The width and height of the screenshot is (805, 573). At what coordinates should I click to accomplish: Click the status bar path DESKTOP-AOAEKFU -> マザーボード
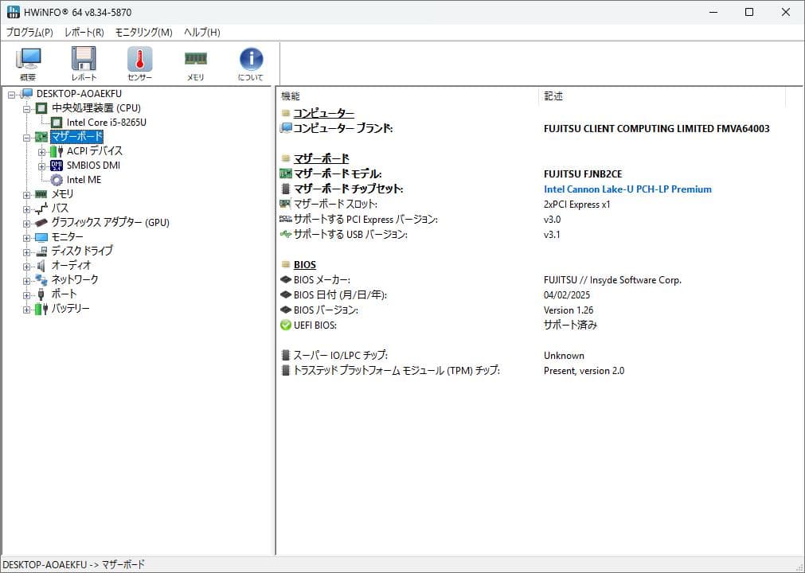pos(74,565)
